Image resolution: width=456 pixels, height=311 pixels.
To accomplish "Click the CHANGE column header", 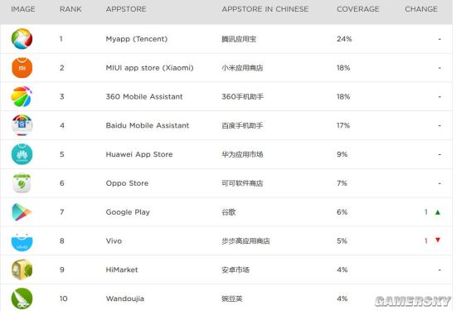I will [x=421, y=9].
